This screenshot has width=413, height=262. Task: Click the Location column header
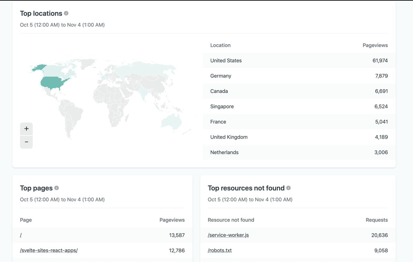click(220, 45)
